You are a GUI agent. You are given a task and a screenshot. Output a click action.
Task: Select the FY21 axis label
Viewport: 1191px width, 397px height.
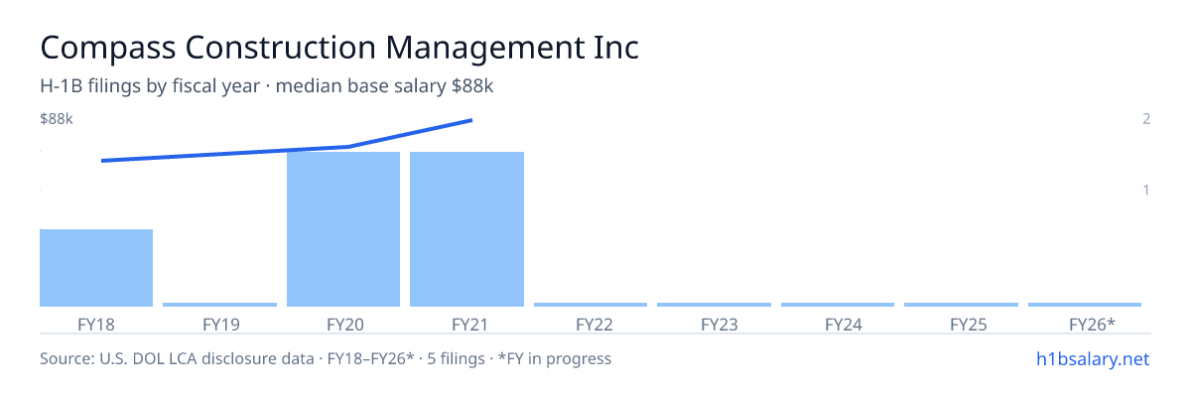[466, 324]
